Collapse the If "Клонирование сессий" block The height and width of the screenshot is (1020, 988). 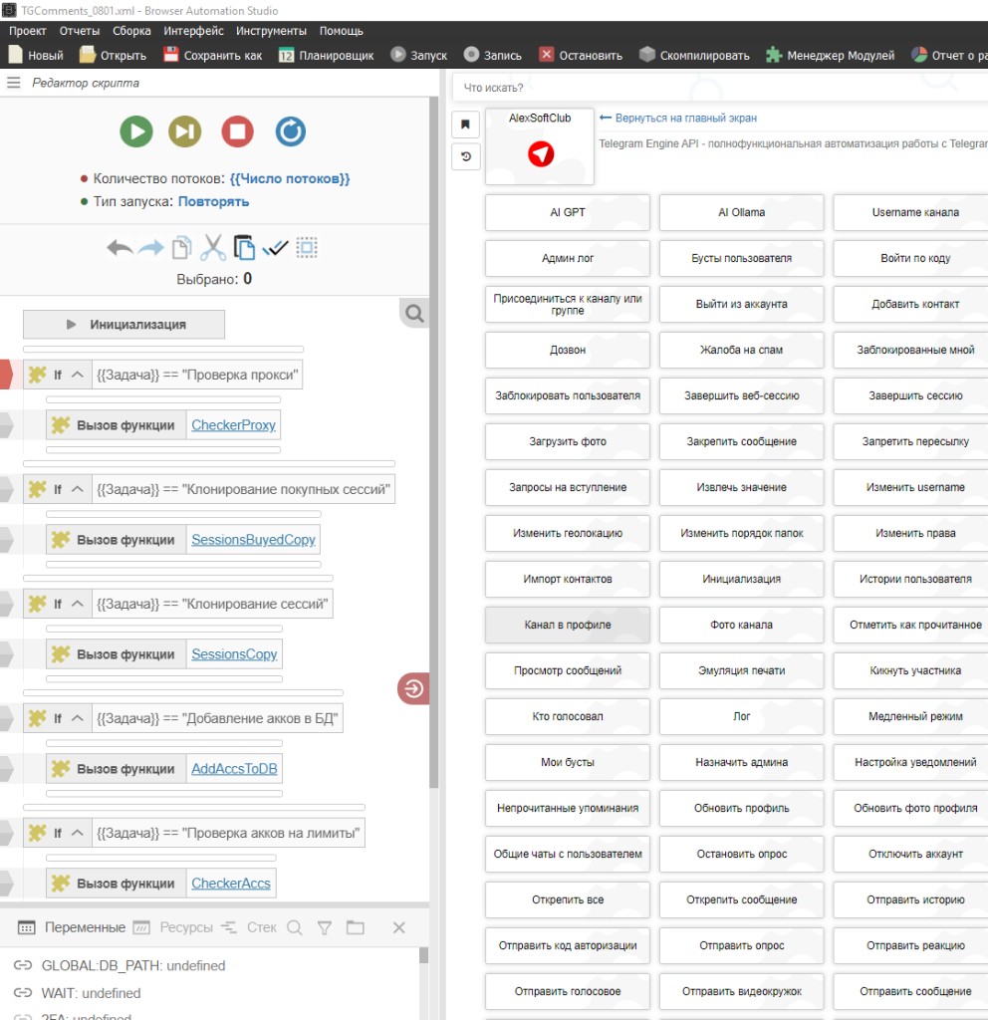78,604
